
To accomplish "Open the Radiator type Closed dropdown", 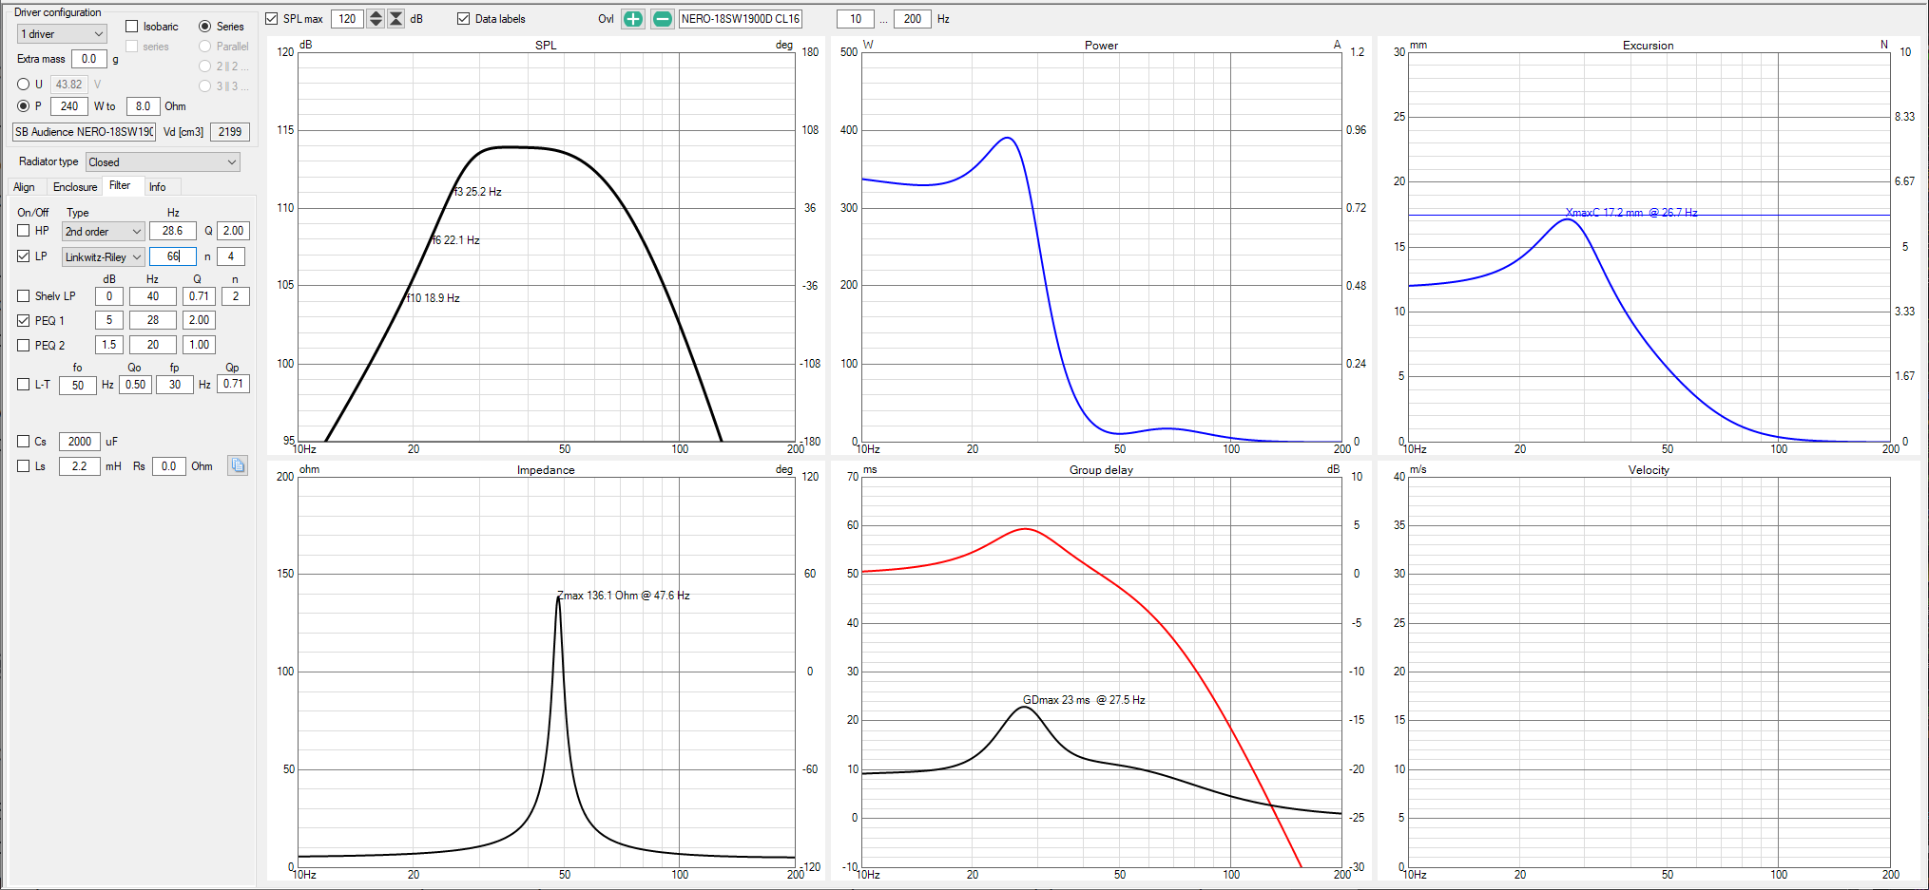I will pyautogui.click(x=163, y=162).
